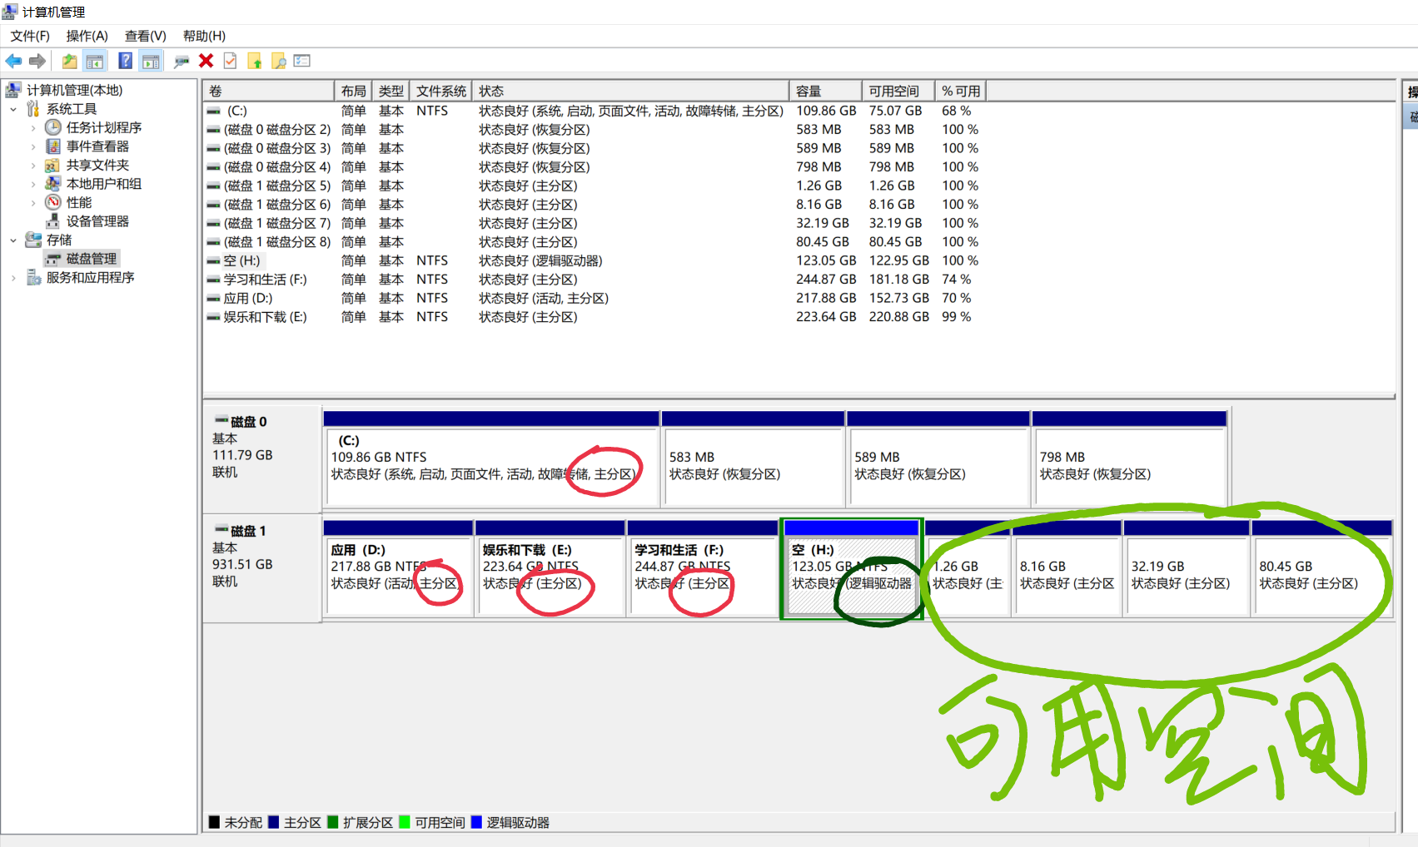Viewport: 1418px width, 847px height.
Task: Sort by the 文件系统 column header
Action: pyautogui.click(x=440, y=91)
